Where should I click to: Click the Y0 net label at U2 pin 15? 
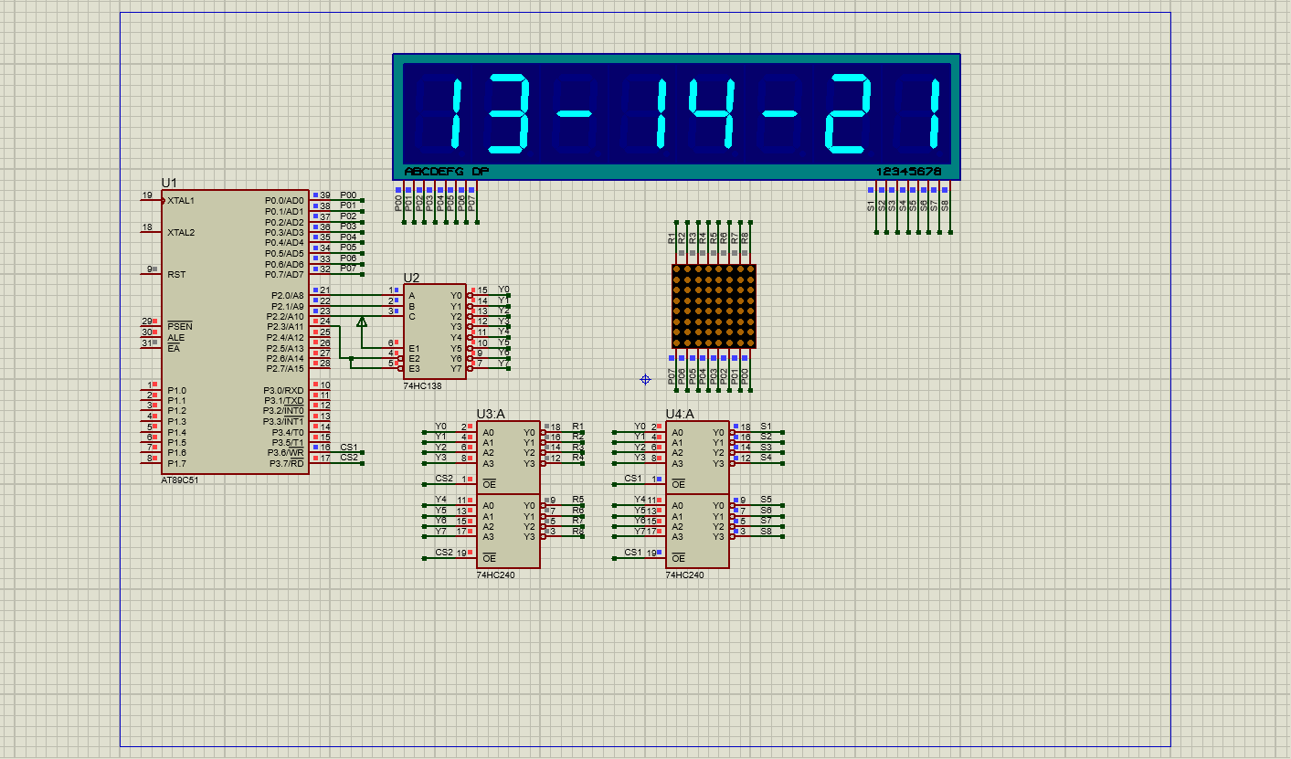tap(503, 290)
